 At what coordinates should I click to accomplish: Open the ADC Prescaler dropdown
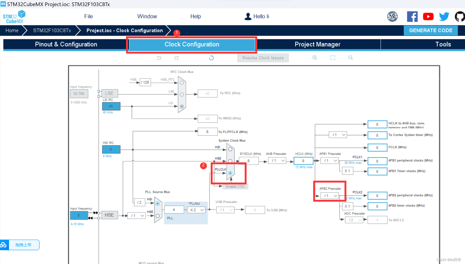(x=354, y=220)
